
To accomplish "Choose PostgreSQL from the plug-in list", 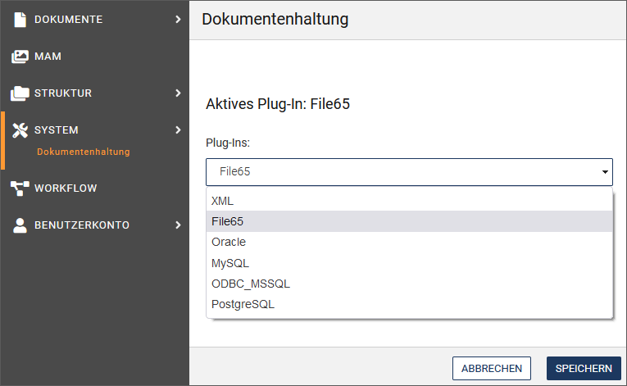I will point(409,304).
